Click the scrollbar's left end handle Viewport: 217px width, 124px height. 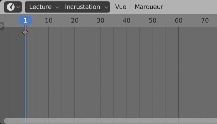pos(6,121)
